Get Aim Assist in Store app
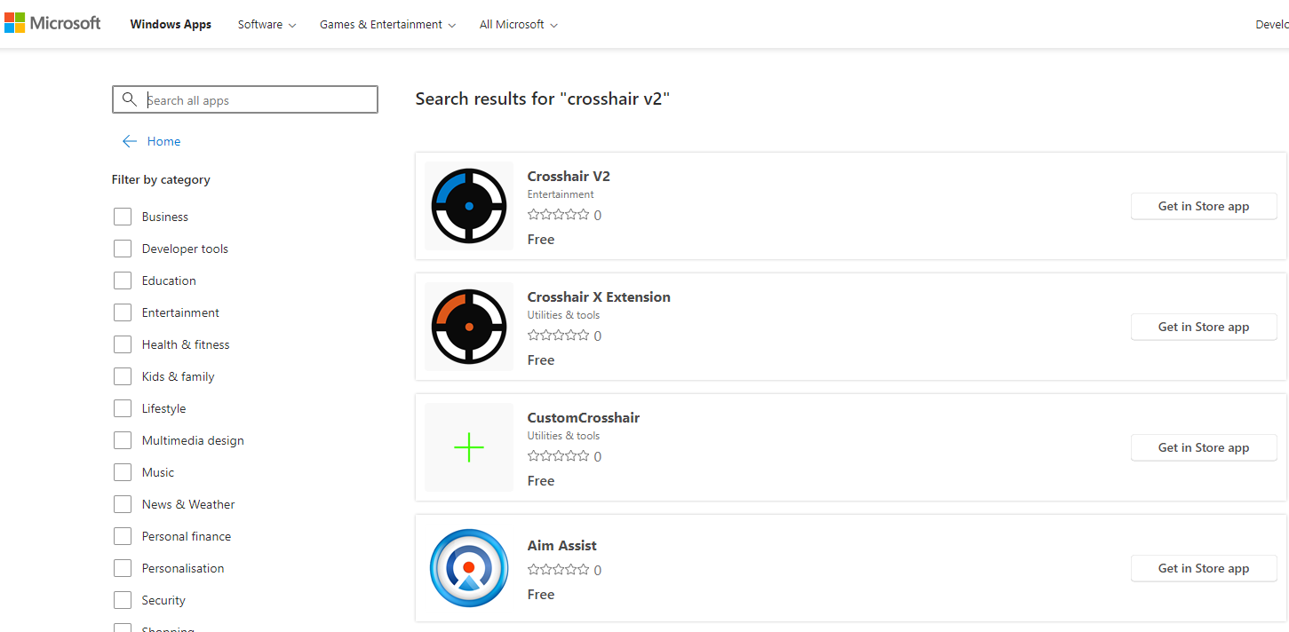 coord(1204,568)
